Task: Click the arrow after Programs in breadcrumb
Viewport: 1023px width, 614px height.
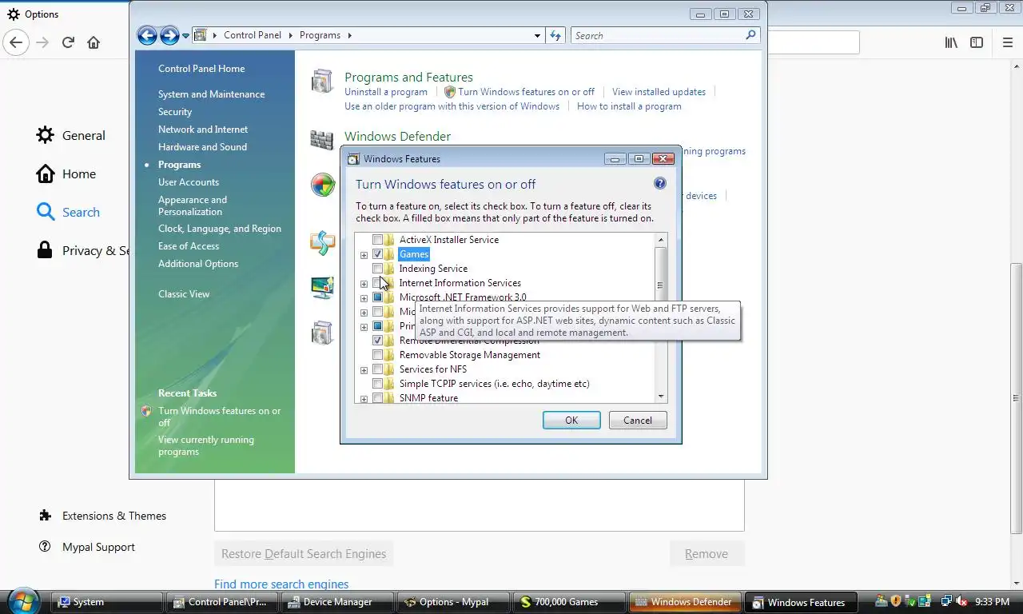Action: tap(348, 35)
